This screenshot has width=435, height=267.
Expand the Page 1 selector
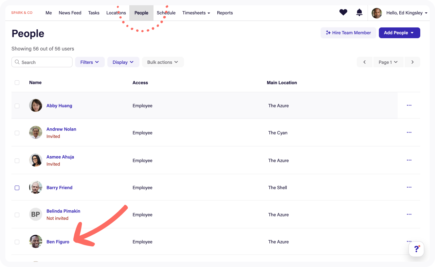coord(388,62)
